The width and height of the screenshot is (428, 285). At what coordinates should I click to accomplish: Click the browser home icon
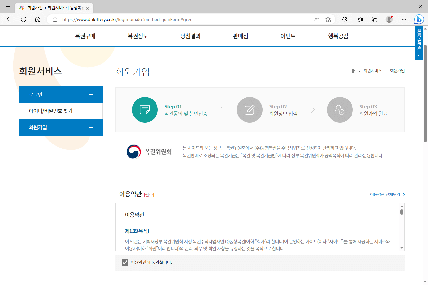click(x=38, y=19)
